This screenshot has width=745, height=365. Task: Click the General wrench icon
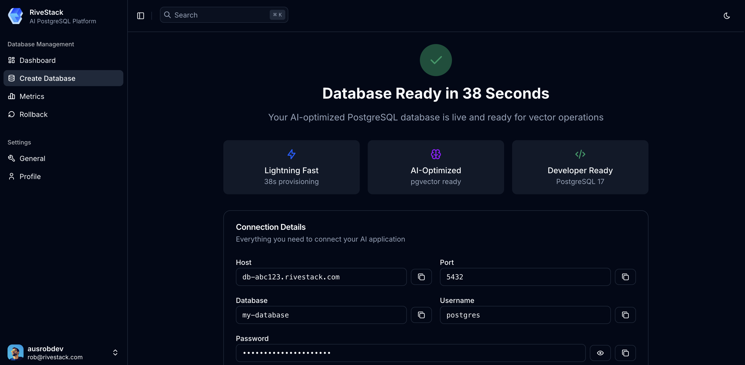[x=12, y=158]
